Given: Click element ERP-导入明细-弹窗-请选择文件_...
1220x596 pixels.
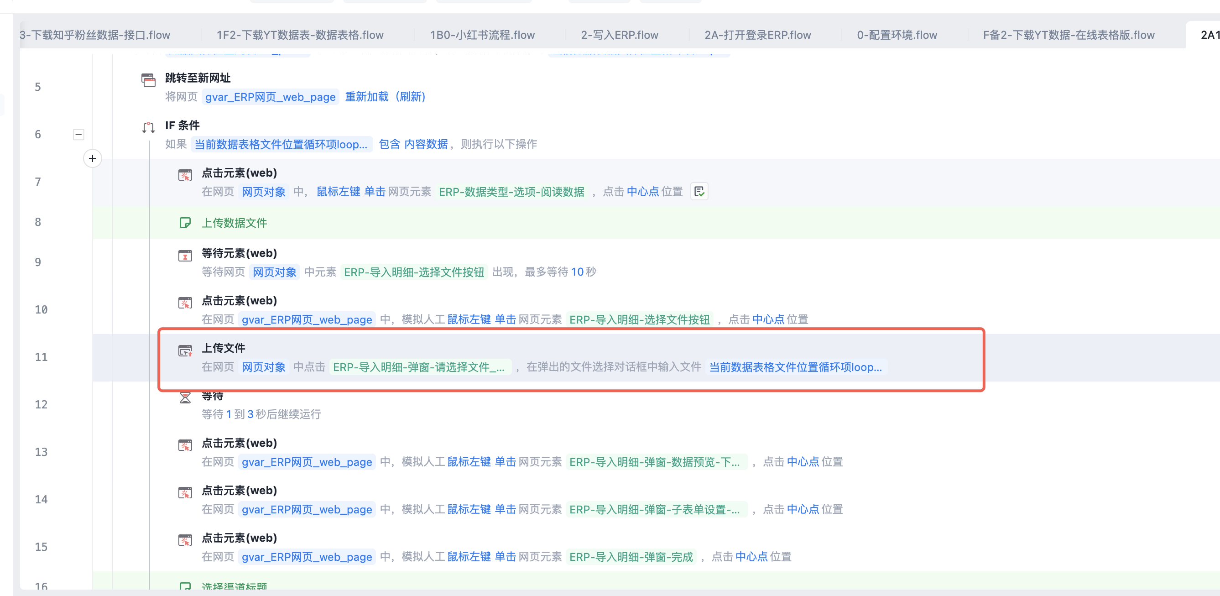Looking at the screenshot, I should pyautogui.click(x=421, y=367).
